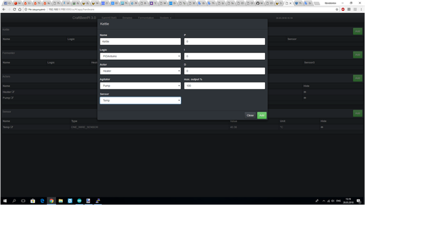Toggle the Hide eye for Heater actor

[305, 92]
